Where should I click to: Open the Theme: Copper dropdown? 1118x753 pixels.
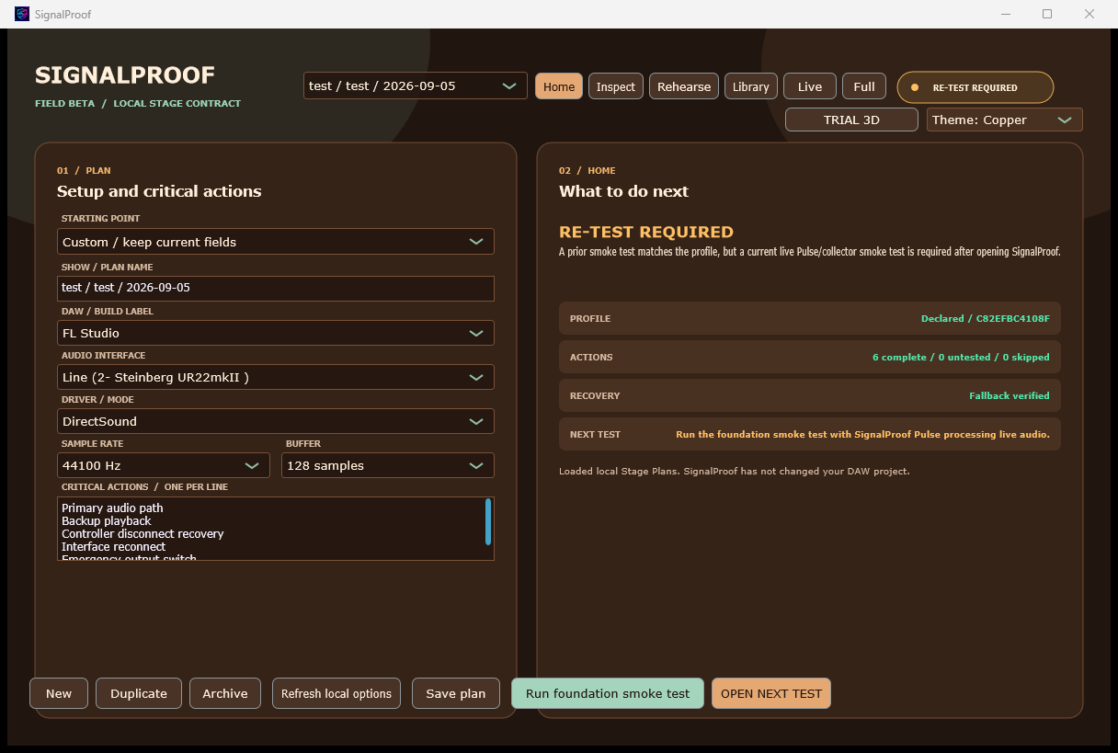pyautogui.click(x=1005, y=120)
